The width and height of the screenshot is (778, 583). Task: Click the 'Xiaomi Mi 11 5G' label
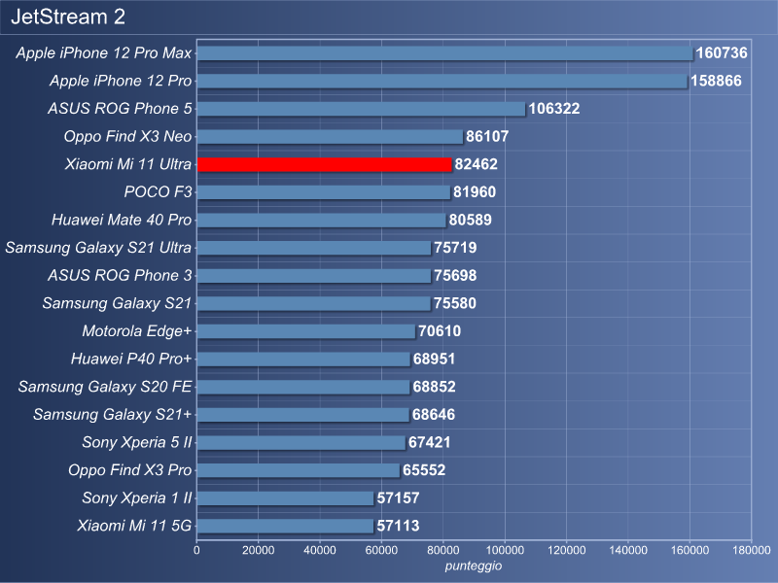point(134,526)
